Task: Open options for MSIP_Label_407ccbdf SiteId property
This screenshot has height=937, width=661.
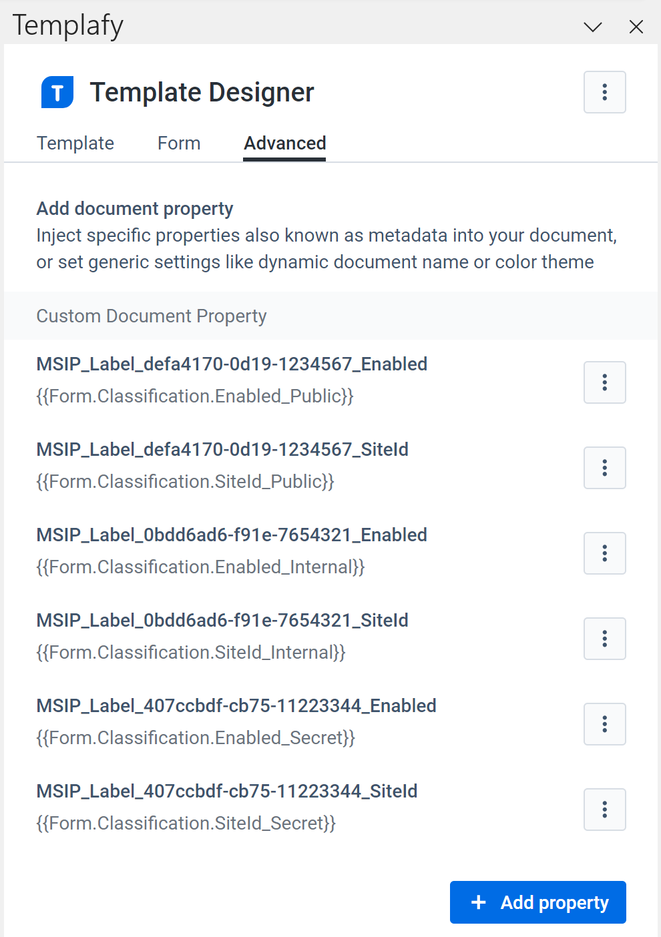Action: point(604,810)
